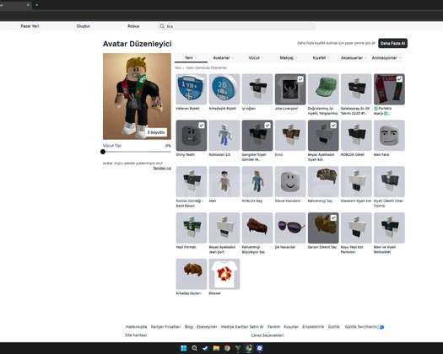Viewport: 443px width, 354px height.
Task: Equip the İyi oğlan shirt item
Action: click(x=257, y=89)
